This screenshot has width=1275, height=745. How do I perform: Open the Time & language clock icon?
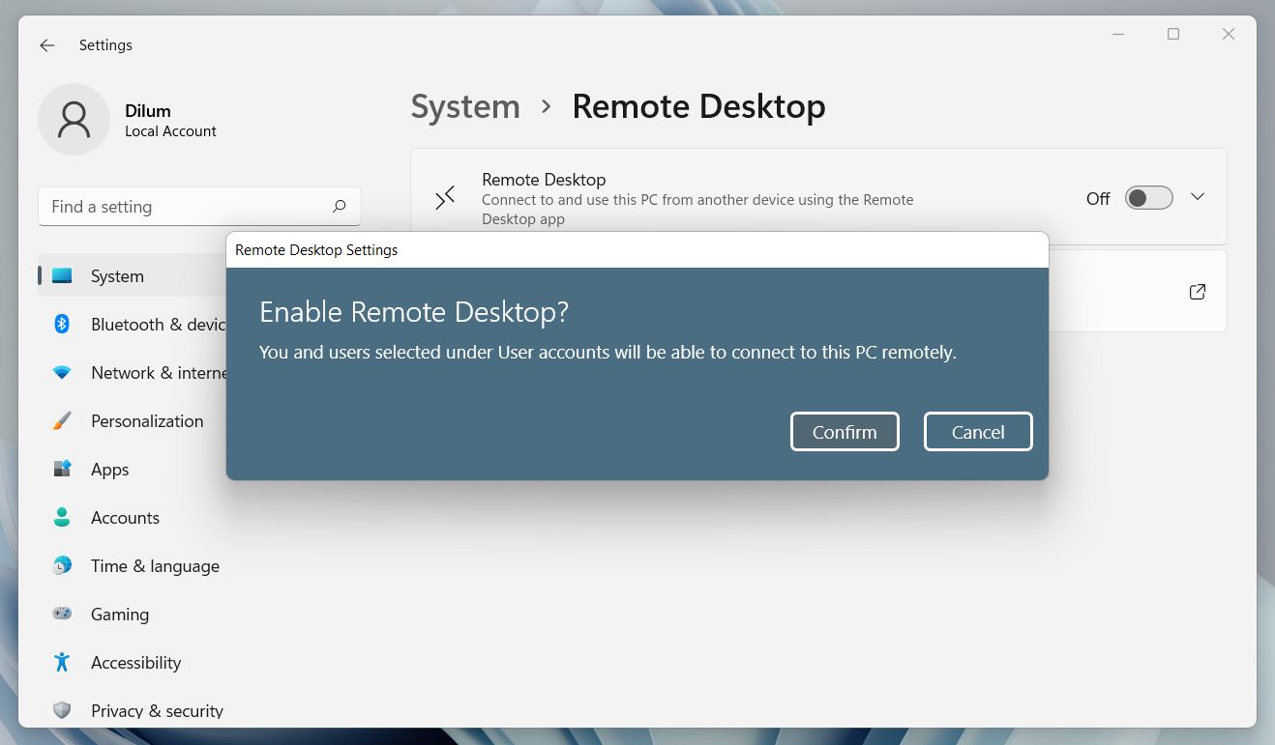pyautogui.click(x=62, y=566)
